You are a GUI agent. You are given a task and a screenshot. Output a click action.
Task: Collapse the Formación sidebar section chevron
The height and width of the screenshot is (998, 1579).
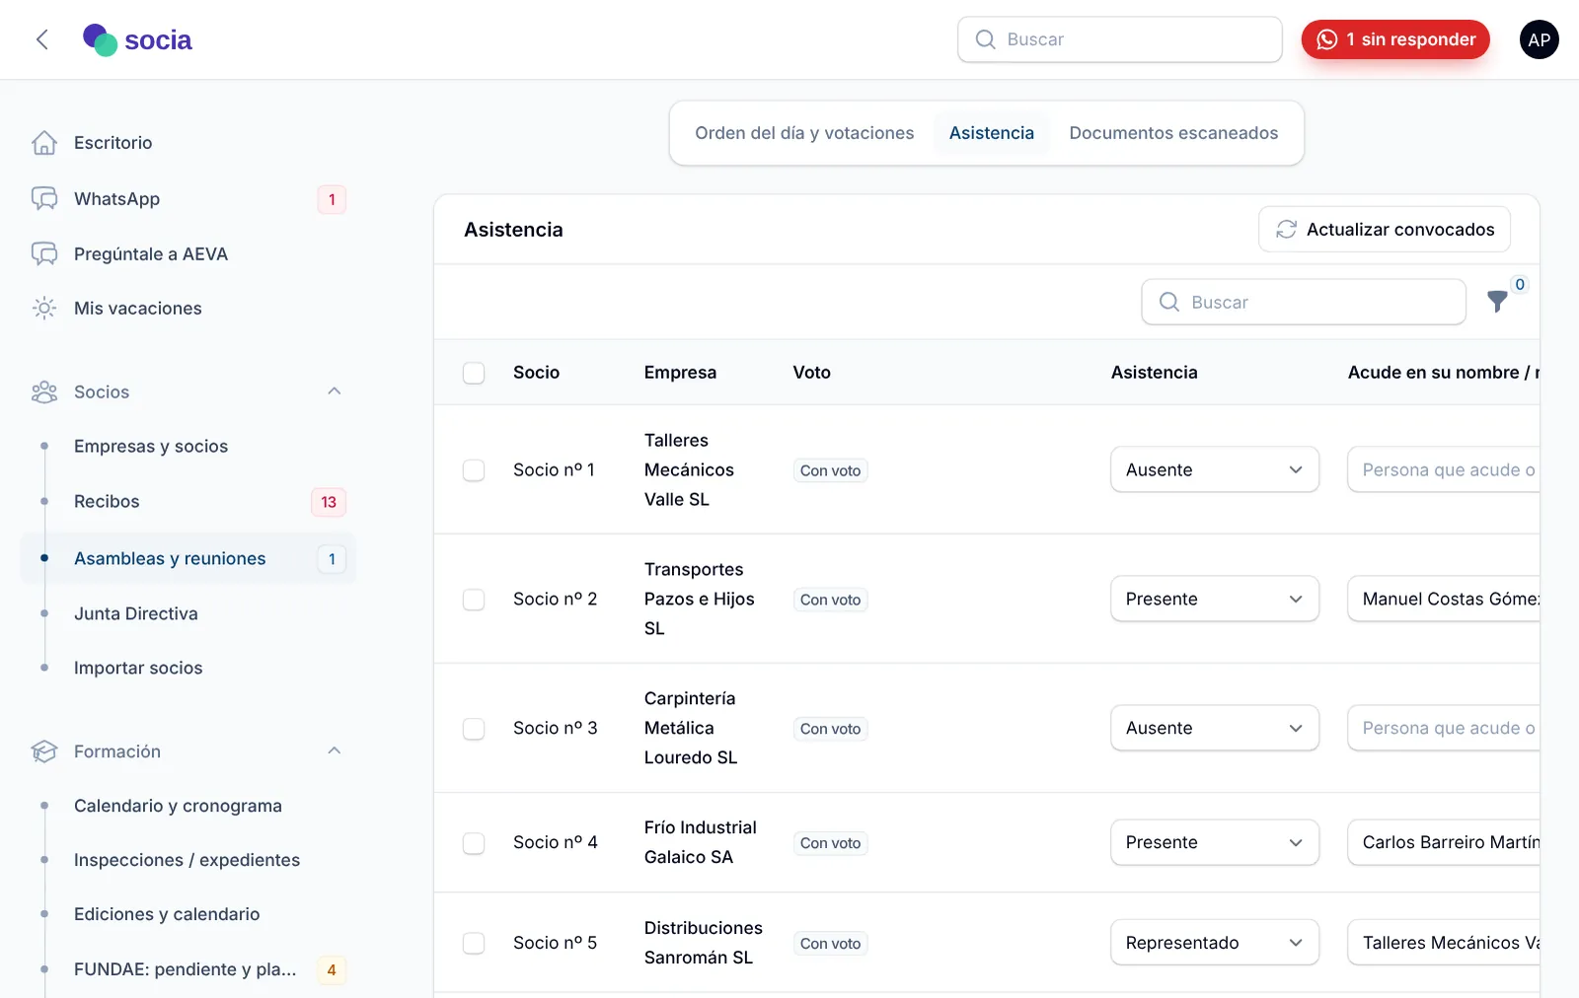[335, 751]
